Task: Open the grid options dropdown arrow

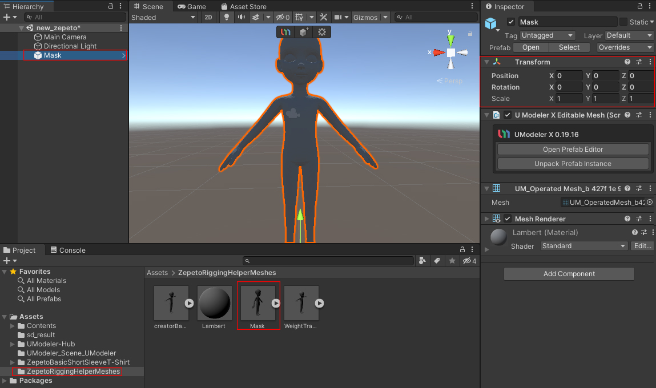Action: pyautogui.click(x=312, y=17)
